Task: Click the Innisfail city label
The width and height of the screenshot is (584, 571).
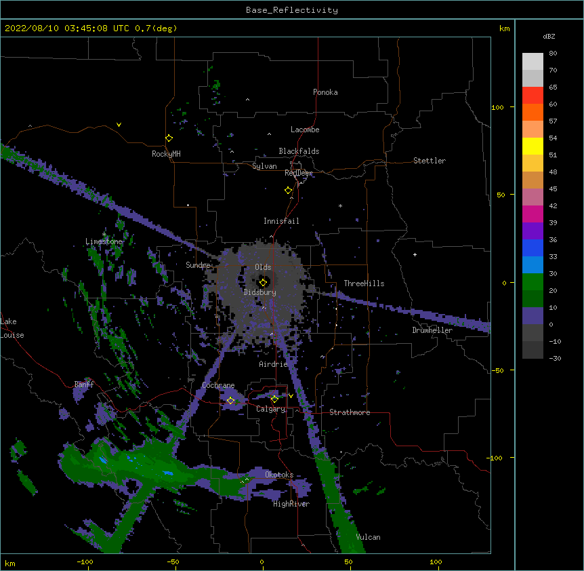Action: [x=281, y=221]
